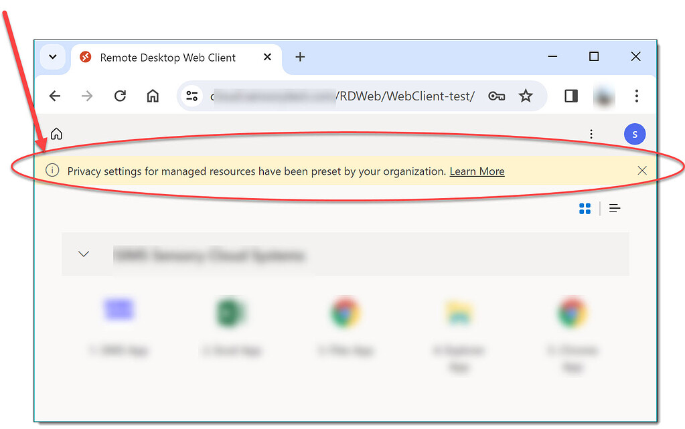
Task: Open the tab search dropdown arrow
Action: tap(53, 57)
